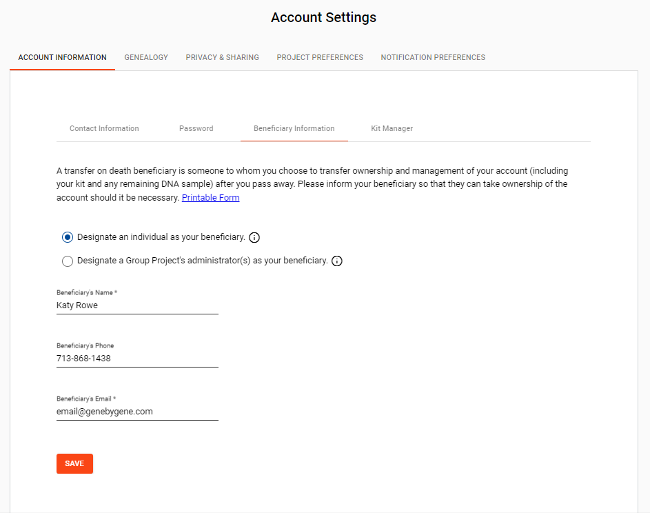
Task: Open the Printable Form link
Action: pyautogui.click(x=211, y=197)
